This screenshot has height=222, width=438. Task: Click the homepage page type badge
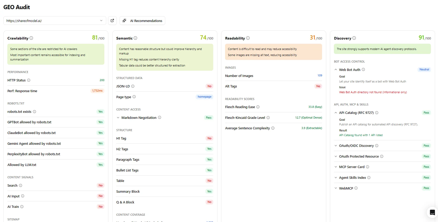(205, 97)
